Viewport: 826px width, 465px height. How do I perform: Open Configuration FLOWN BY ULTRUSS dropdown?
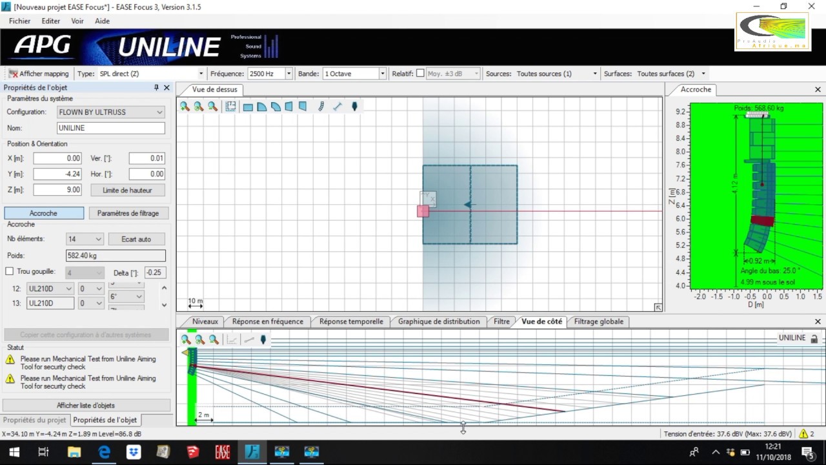tap(110, 112)
